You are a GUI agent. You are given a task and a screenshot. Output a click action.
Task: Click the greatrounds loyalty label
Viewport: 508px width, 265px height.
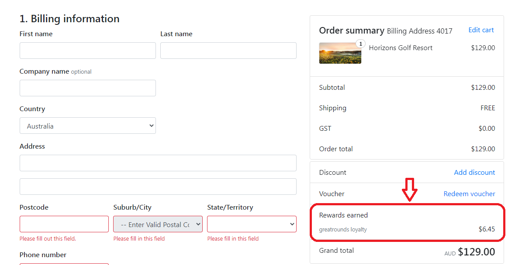pyautogui.click(x=343, y=229)
